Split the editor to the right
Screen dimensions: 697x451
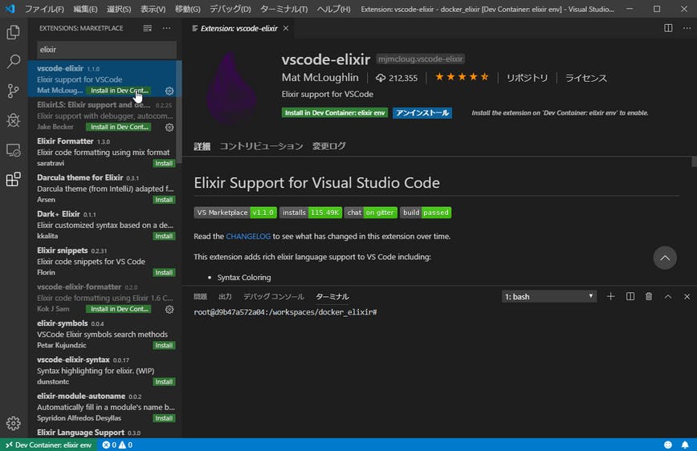click(668, 28)
